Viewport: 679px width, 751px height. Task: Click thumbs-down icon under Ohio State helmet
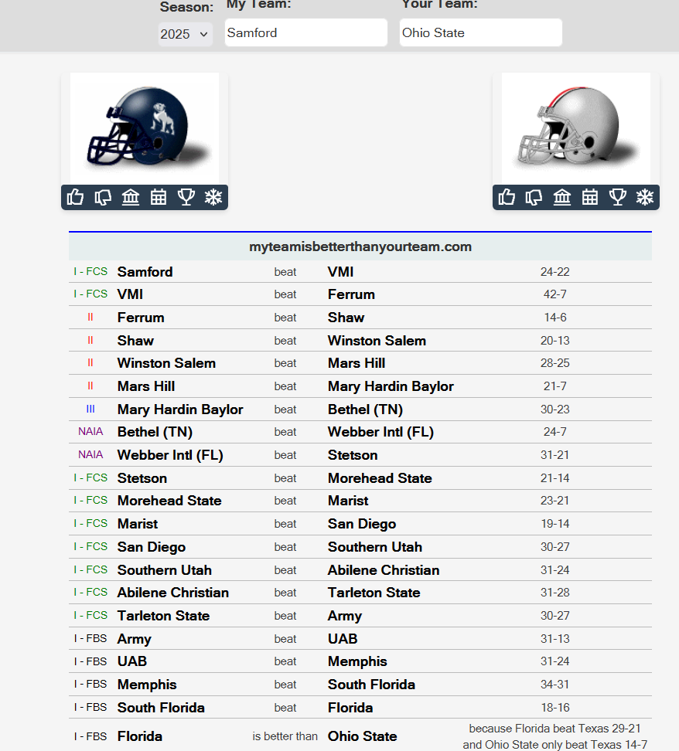coord(534,197)
